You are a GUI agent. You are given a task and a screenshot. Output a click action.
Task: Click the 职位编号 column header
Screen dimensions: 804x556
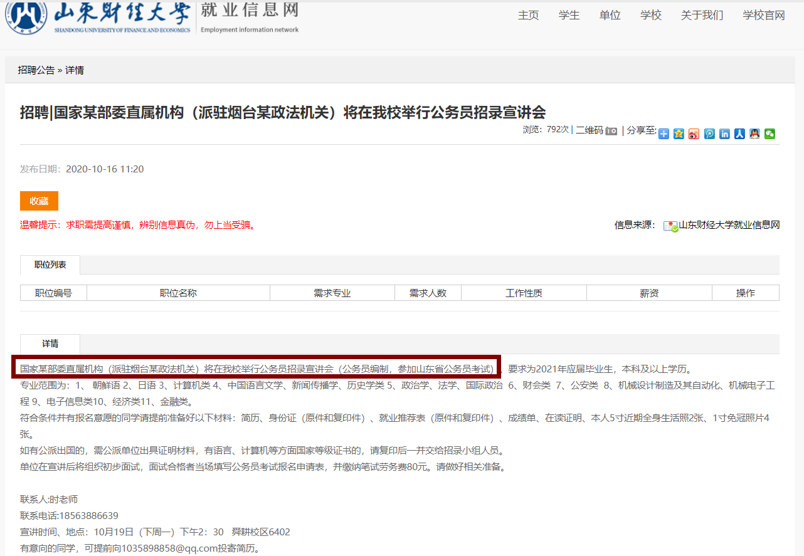(x=53, y=293)
